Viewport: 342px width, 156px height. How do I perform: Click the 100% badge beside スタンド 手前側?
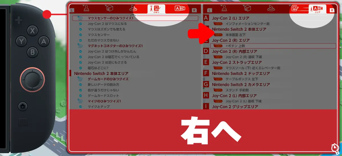click(x=218, y=90)
